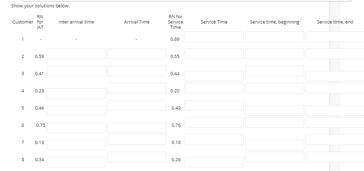This screenshot has width=364, height=171.
Task: Click Service Time input for customer 8
Action: [x=214, y=162]
